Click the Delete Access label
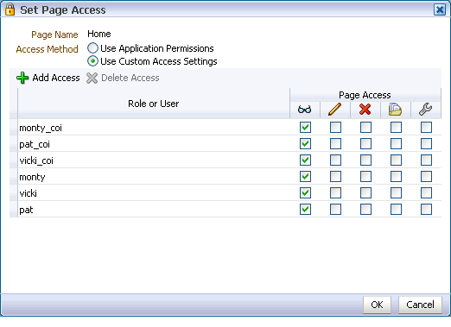 coord(130,78)
